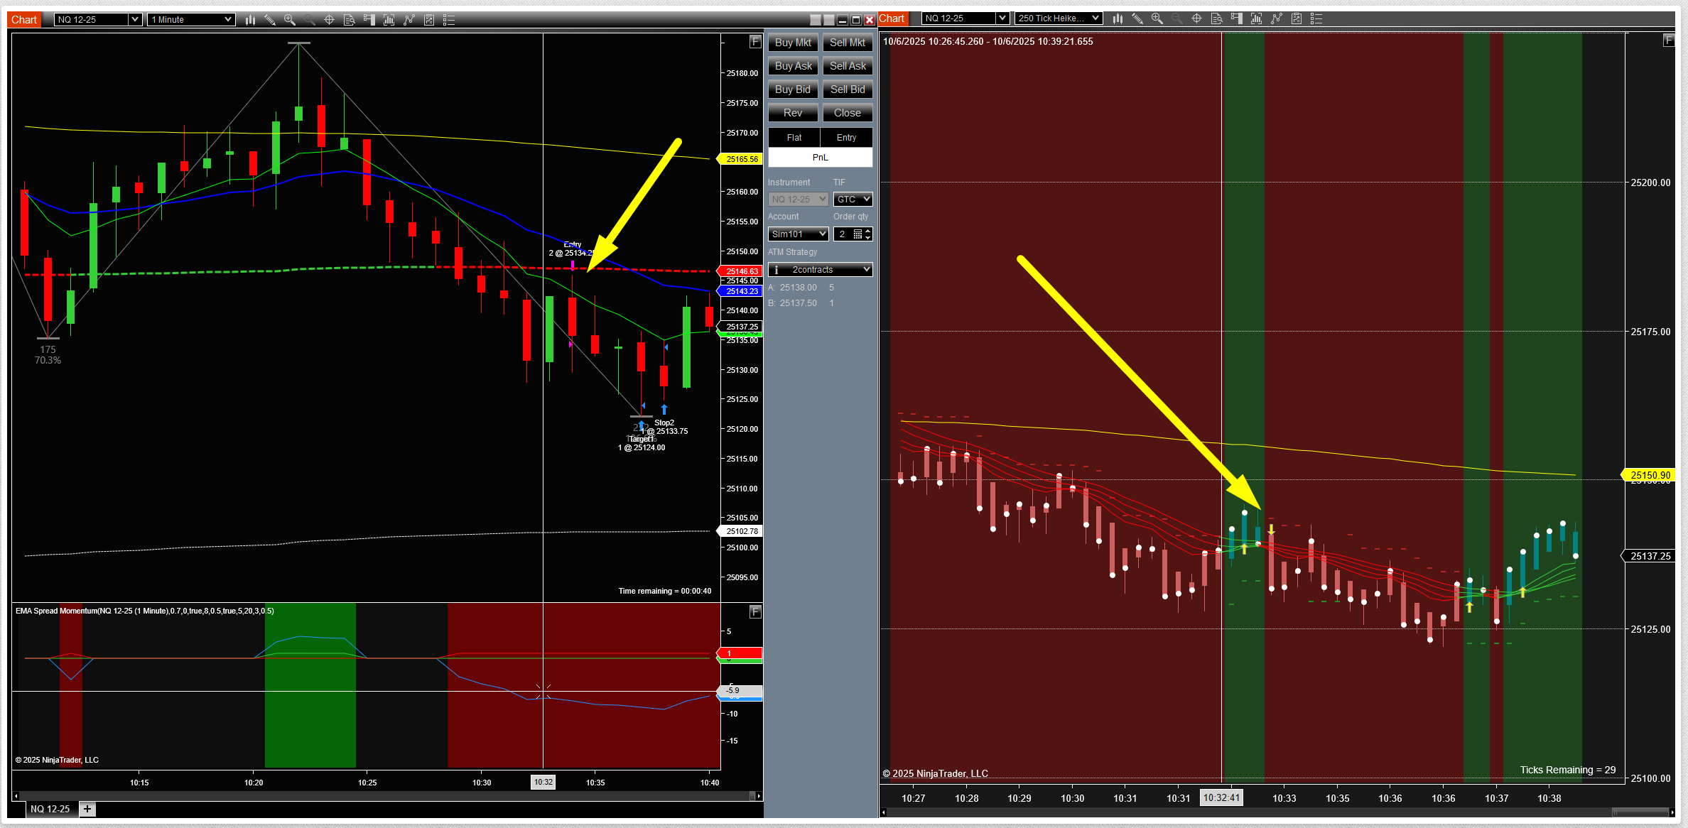Open the 1 Minute interval dropdown
Image resolution: width=1688 pixels, height=828 pixels.
tap(191, 20)
